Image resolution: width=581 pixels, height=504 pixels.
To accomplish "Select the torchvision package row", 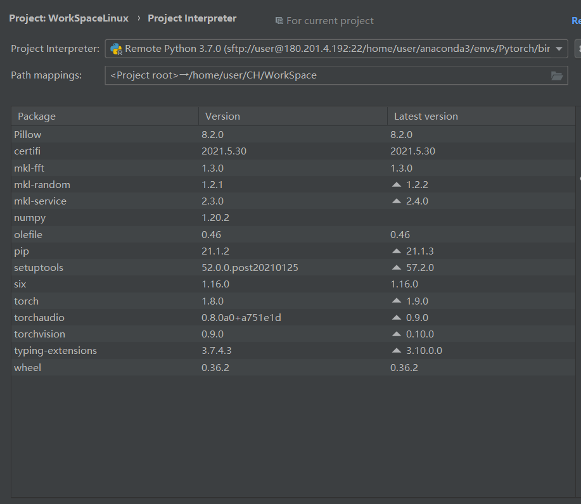I will pyautogui.click(x=293, y=334).
